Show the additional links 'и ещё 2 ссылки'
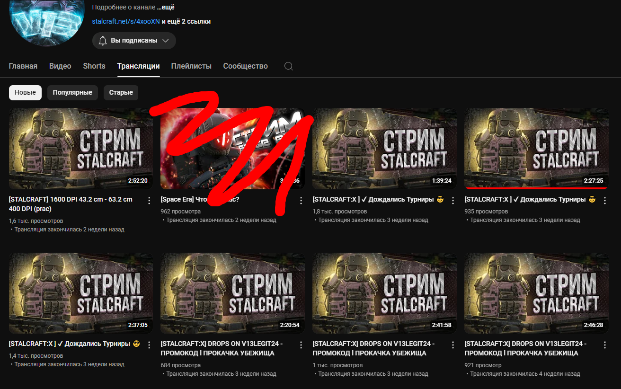Image resolution: width=621 pixels, height=389 pixels. [x=186, y=21]
